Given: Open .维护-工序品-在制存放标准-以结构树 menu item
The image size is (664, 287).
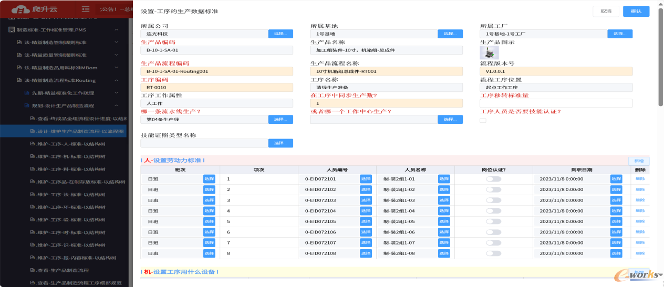Looking at the screenshot, I should point(63,182).
